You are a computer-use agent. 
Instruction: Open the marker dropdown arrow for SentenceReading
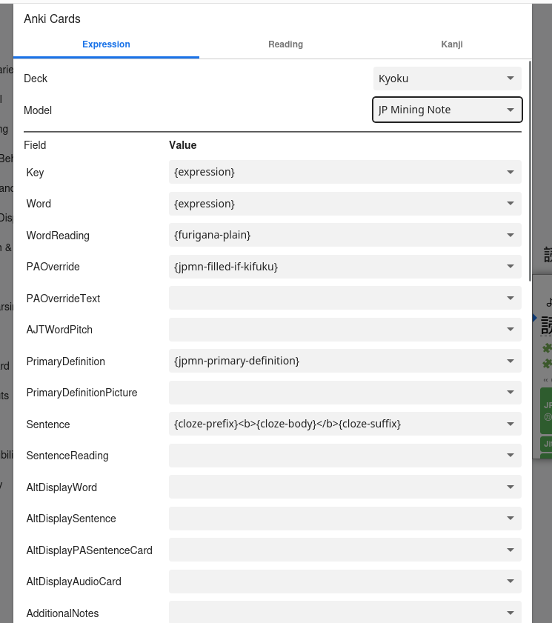tap(511, 456)
